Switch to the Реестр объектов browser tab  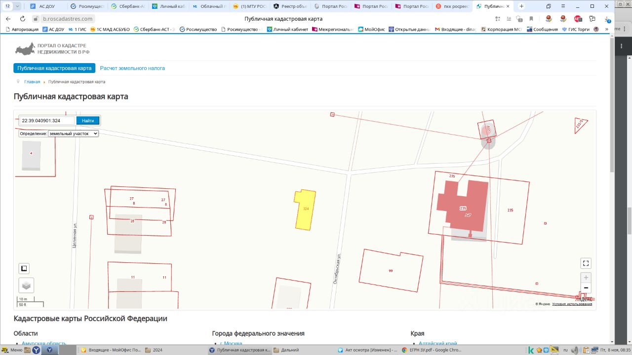click(290, 6)
